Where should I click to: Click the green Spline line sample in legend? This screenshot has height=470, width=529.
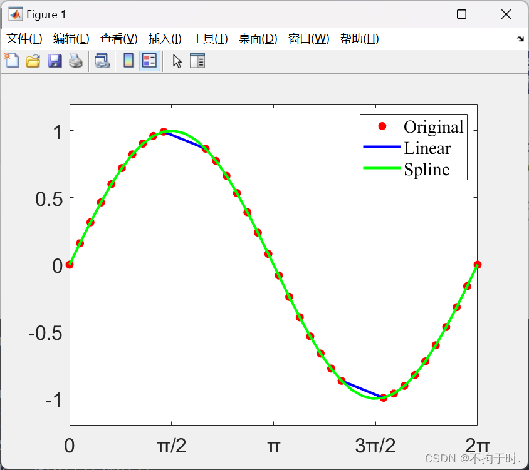(382, 168)
